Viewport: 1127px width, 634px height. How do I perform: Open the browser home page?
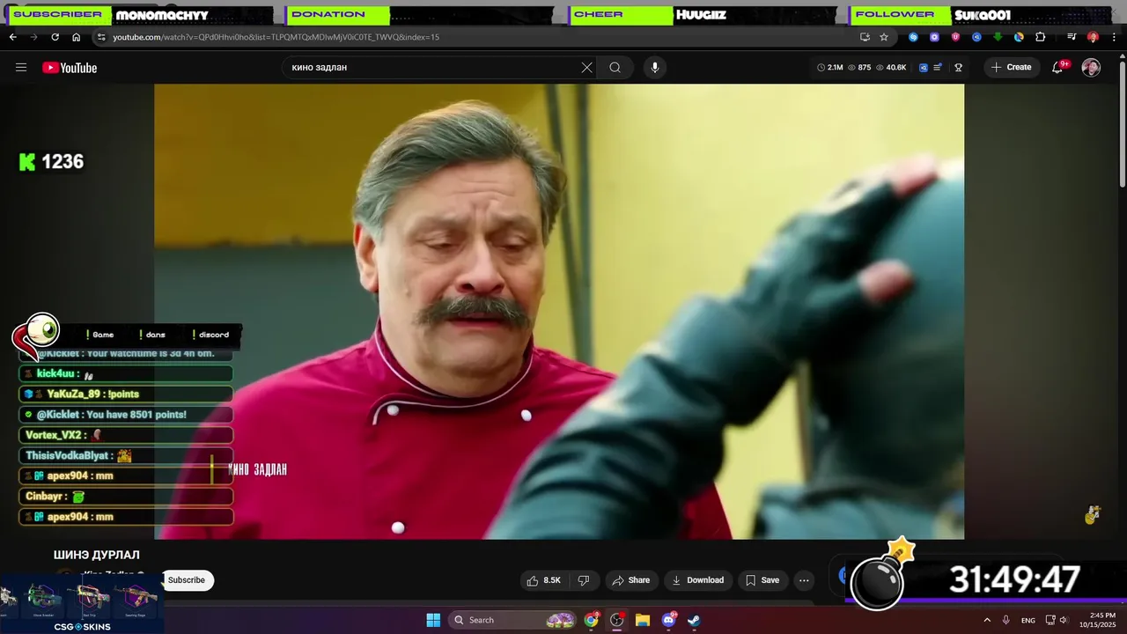pyautogui.click(x=76, y=37)
